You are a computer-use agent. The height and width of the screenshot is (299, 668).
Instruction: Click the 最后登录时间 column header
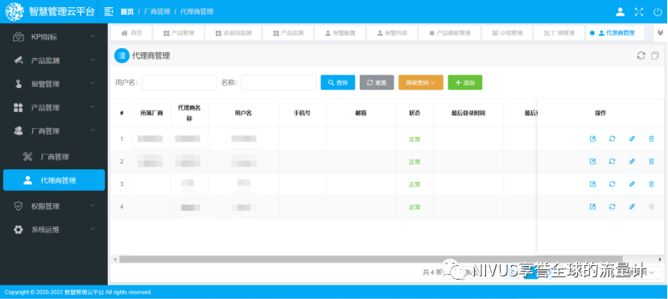tap(468, 113)
